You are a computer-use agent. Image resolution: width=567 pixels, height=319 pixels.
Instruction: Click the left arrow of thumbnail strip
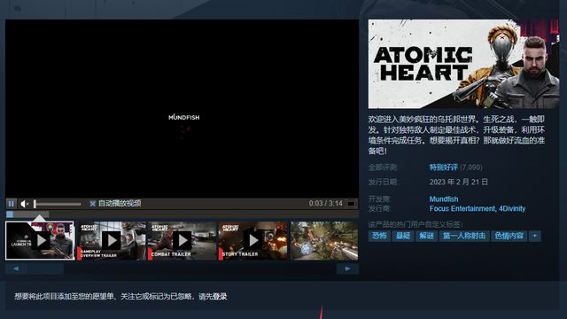coord(16,268)
